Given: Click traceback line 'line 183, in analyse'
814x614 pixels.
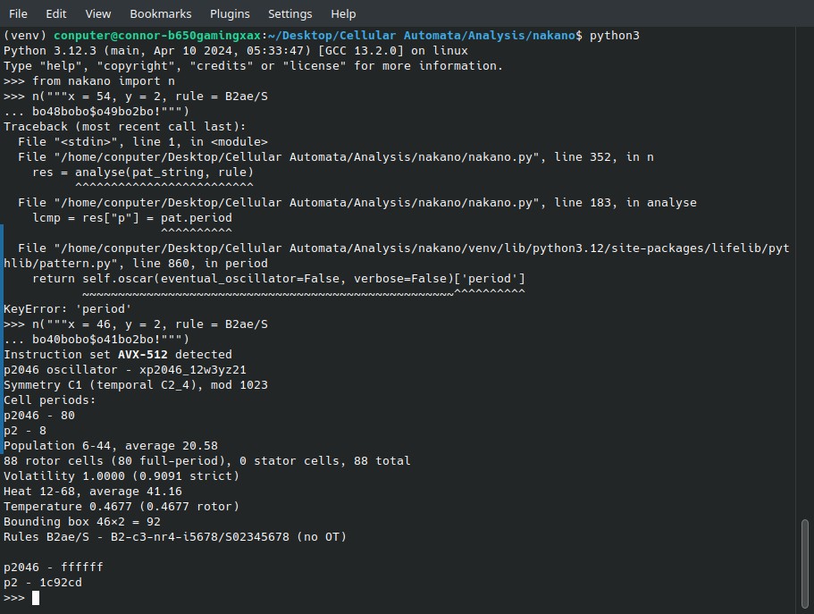Looking at the screenshot, I should (357, 203).
